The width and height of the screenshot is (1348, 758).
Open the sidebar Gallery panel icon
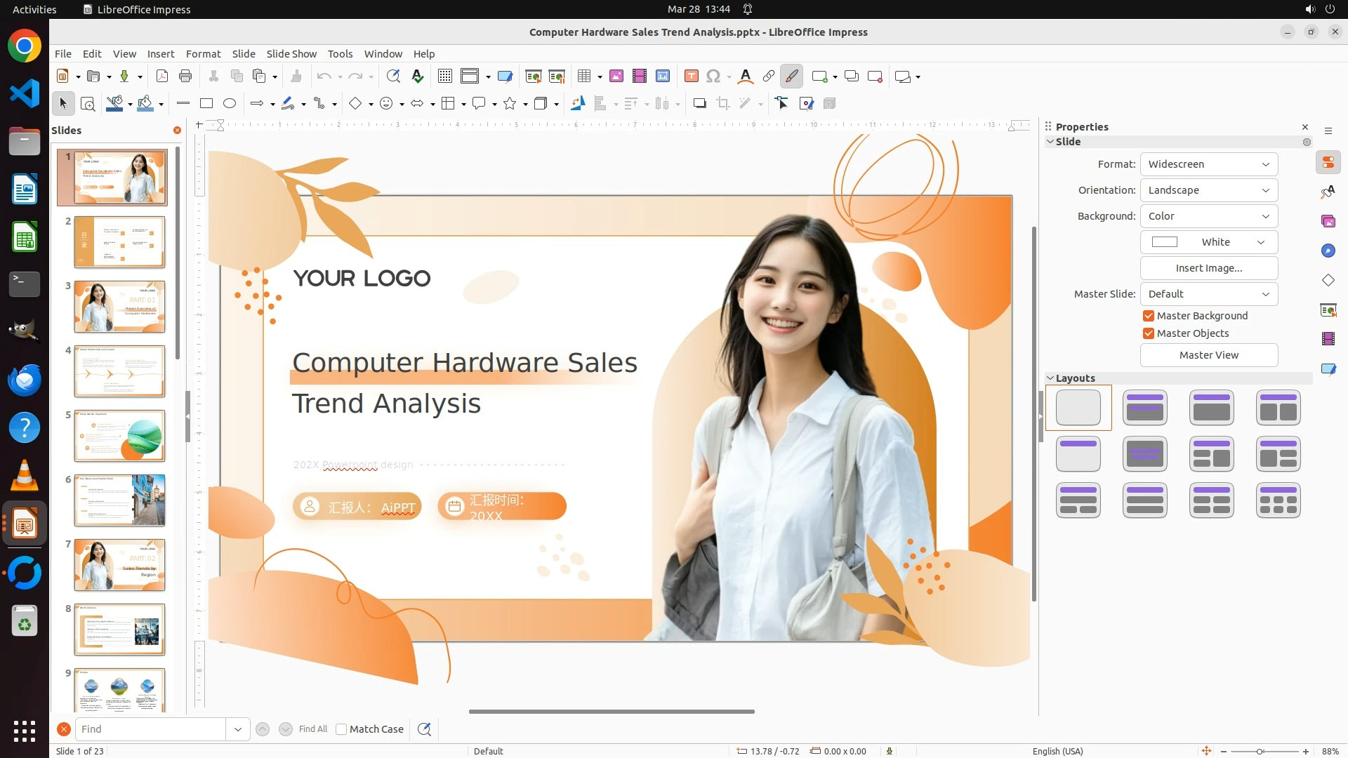pyautogui.click(x=1328, y=221)
